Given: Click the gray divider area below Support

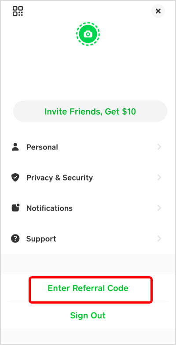Looking at the screenshot, I should (88, 264).
